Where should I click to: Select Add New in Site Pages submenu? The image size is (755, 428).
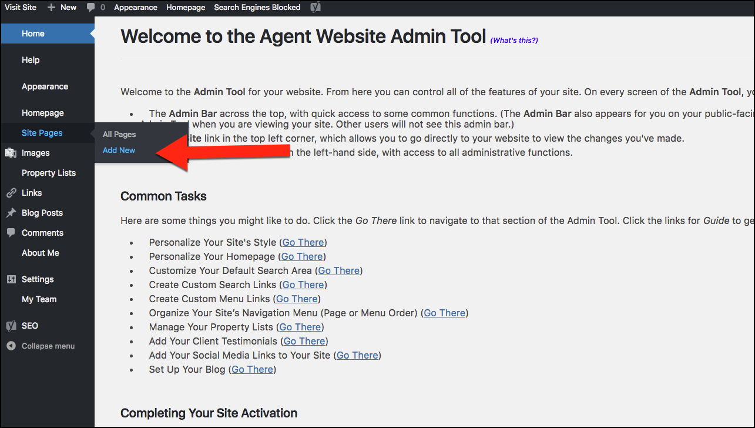119,151
